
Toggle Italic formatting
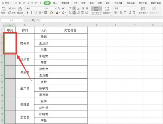32,13
